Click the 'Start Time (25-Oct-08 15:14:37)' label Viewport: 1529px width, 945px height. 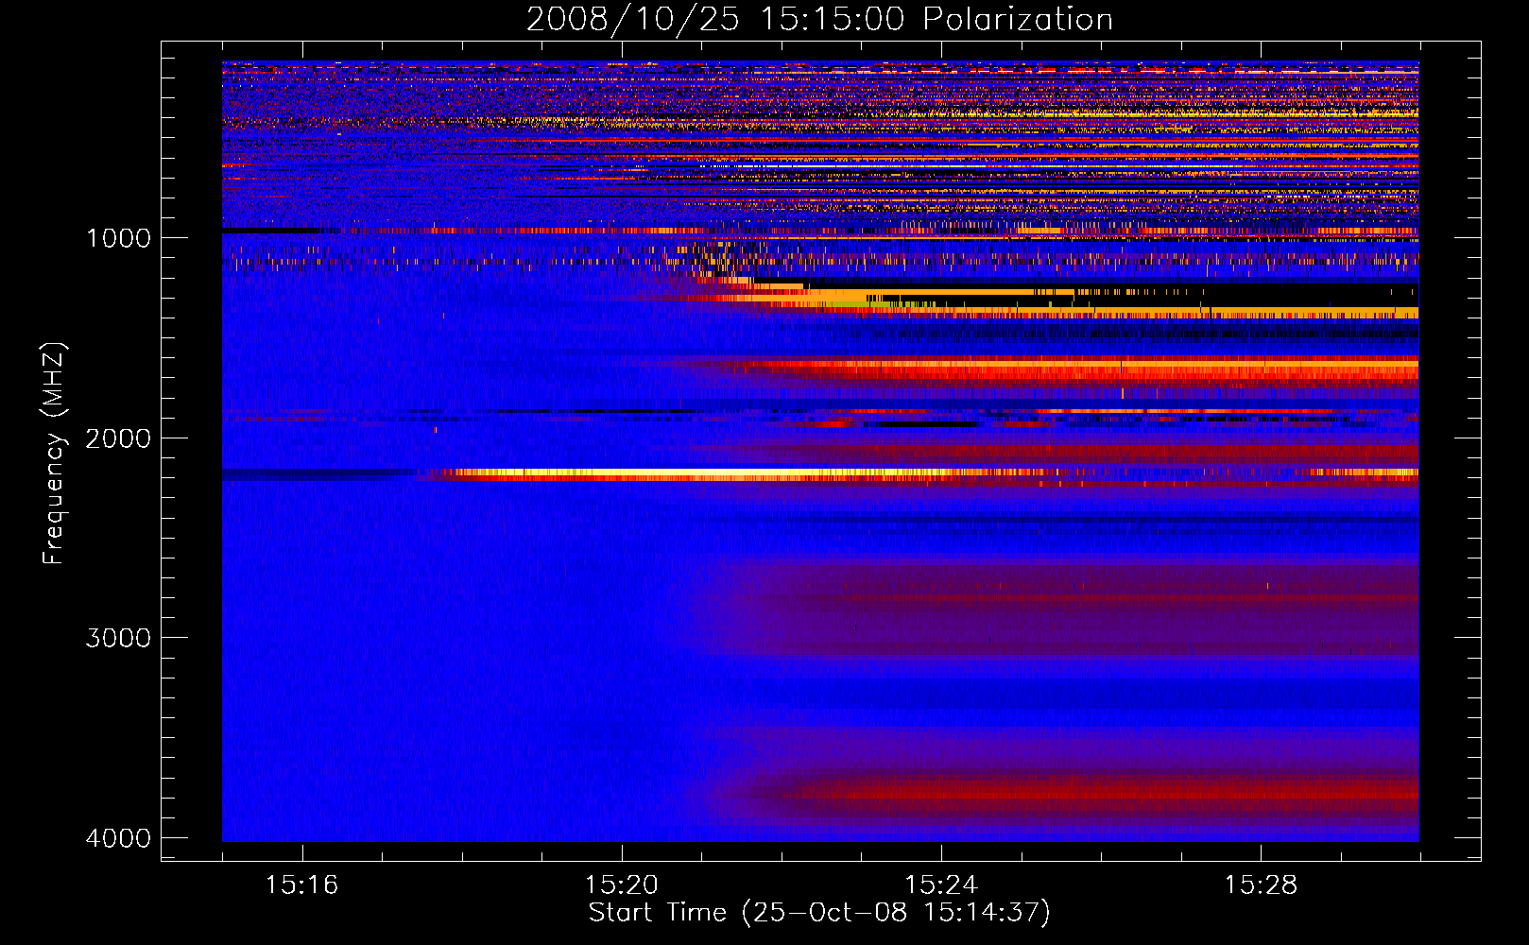[x=819, y=912]
